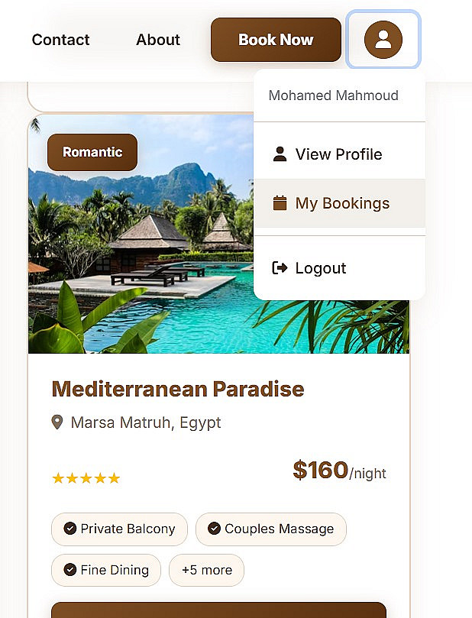Image resolution: width=472 pixels, height=618 pixels.
Task: Click the View Profile person icon
Action: pos(280,154)
